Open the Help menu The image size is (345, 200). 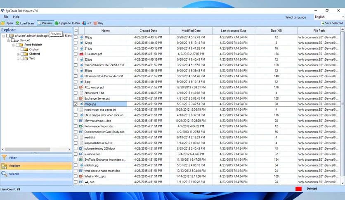(x=16, y=17)
